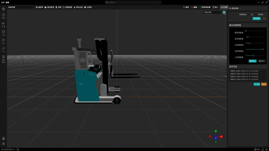Click the 撤销 undo icon
This screenshot has width=269, height=151.
192,7
